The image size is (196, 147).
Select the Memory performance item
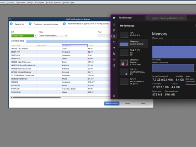133,43
